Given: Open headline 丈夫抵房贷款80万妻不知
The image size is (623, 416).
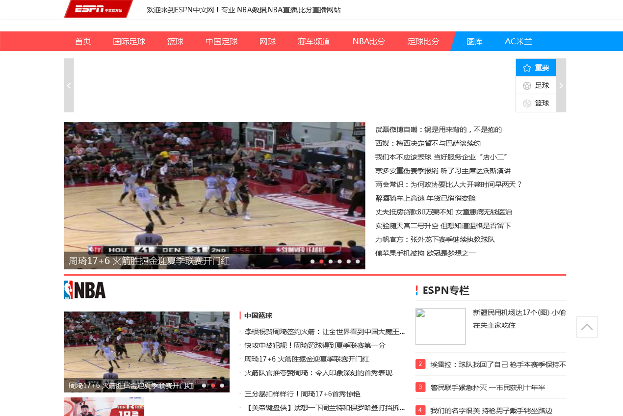Looking at the screenshot, I should [443, 212].
